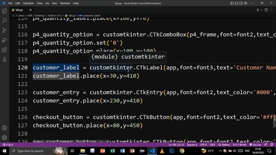Toggle secondary side bar layout button
This screenshot has width=276, height=155.
(x=241, y=3)
